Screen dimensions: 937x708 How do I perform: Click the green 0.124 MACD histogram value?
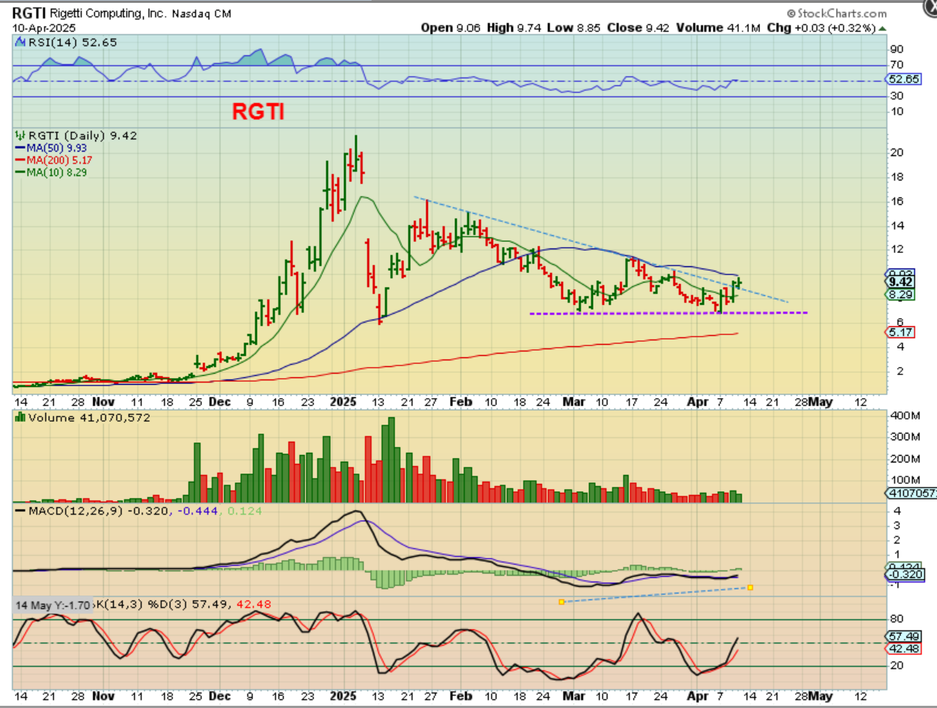[244, 511]
